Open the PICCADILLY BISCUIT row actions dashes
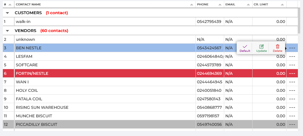The image size is (303, 136). [292, 124]
